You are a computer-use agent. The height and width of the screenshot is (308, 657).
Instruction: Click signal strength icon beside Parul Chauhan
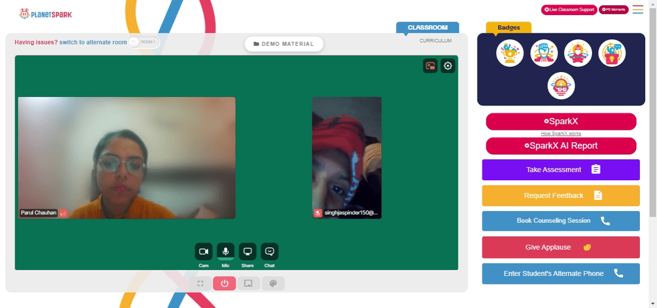pos(63,213)
